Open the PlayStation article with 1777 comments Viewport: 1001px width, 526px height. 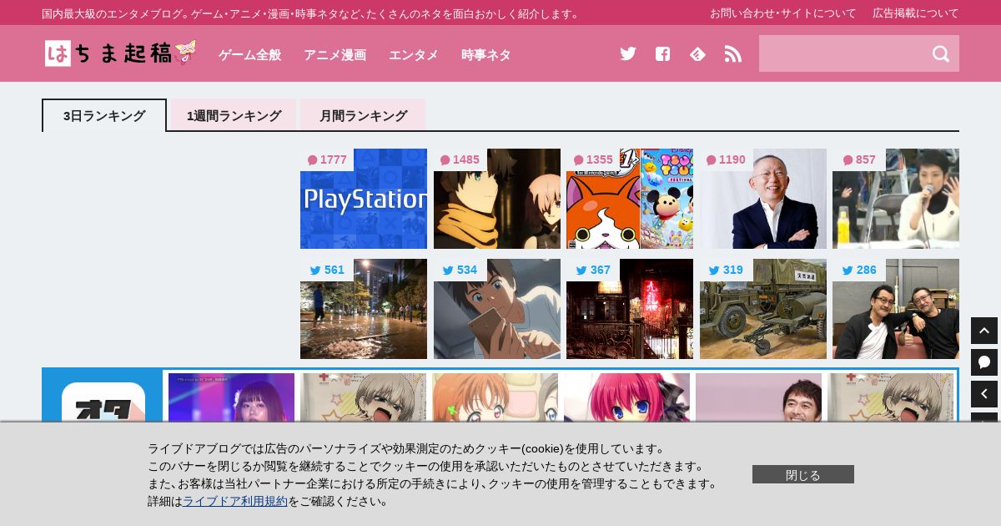pyautogui.click(x=364, y=199)
